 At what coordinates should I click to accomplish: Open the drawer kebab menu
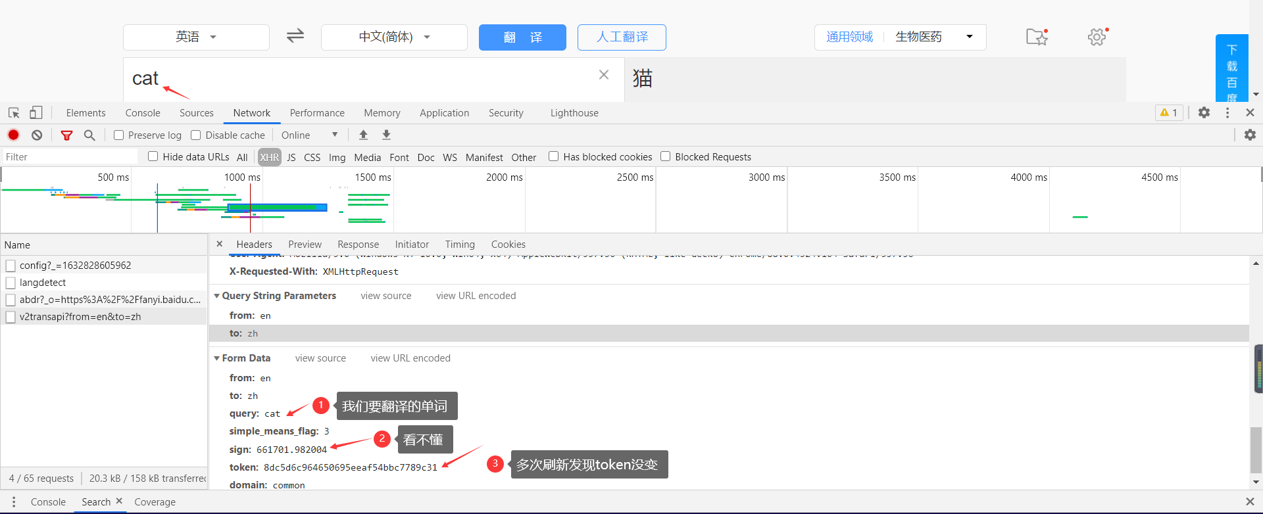pos(14,502)
